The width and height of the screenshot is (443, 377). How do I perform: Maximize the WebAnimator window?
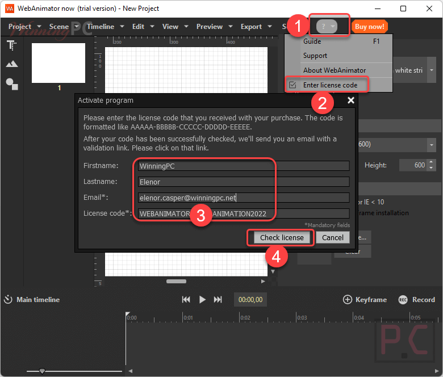[x=403, y=9]
